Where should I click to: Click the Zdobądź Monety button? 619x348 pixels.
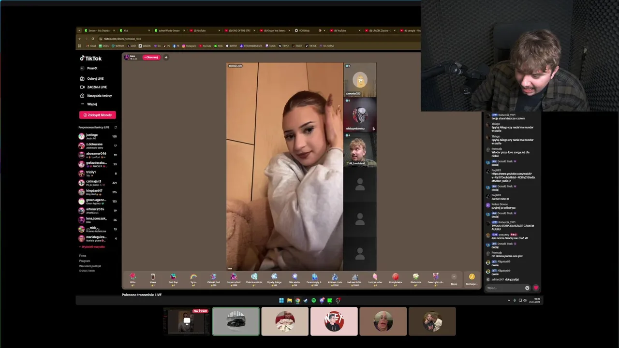pos(97,115)
